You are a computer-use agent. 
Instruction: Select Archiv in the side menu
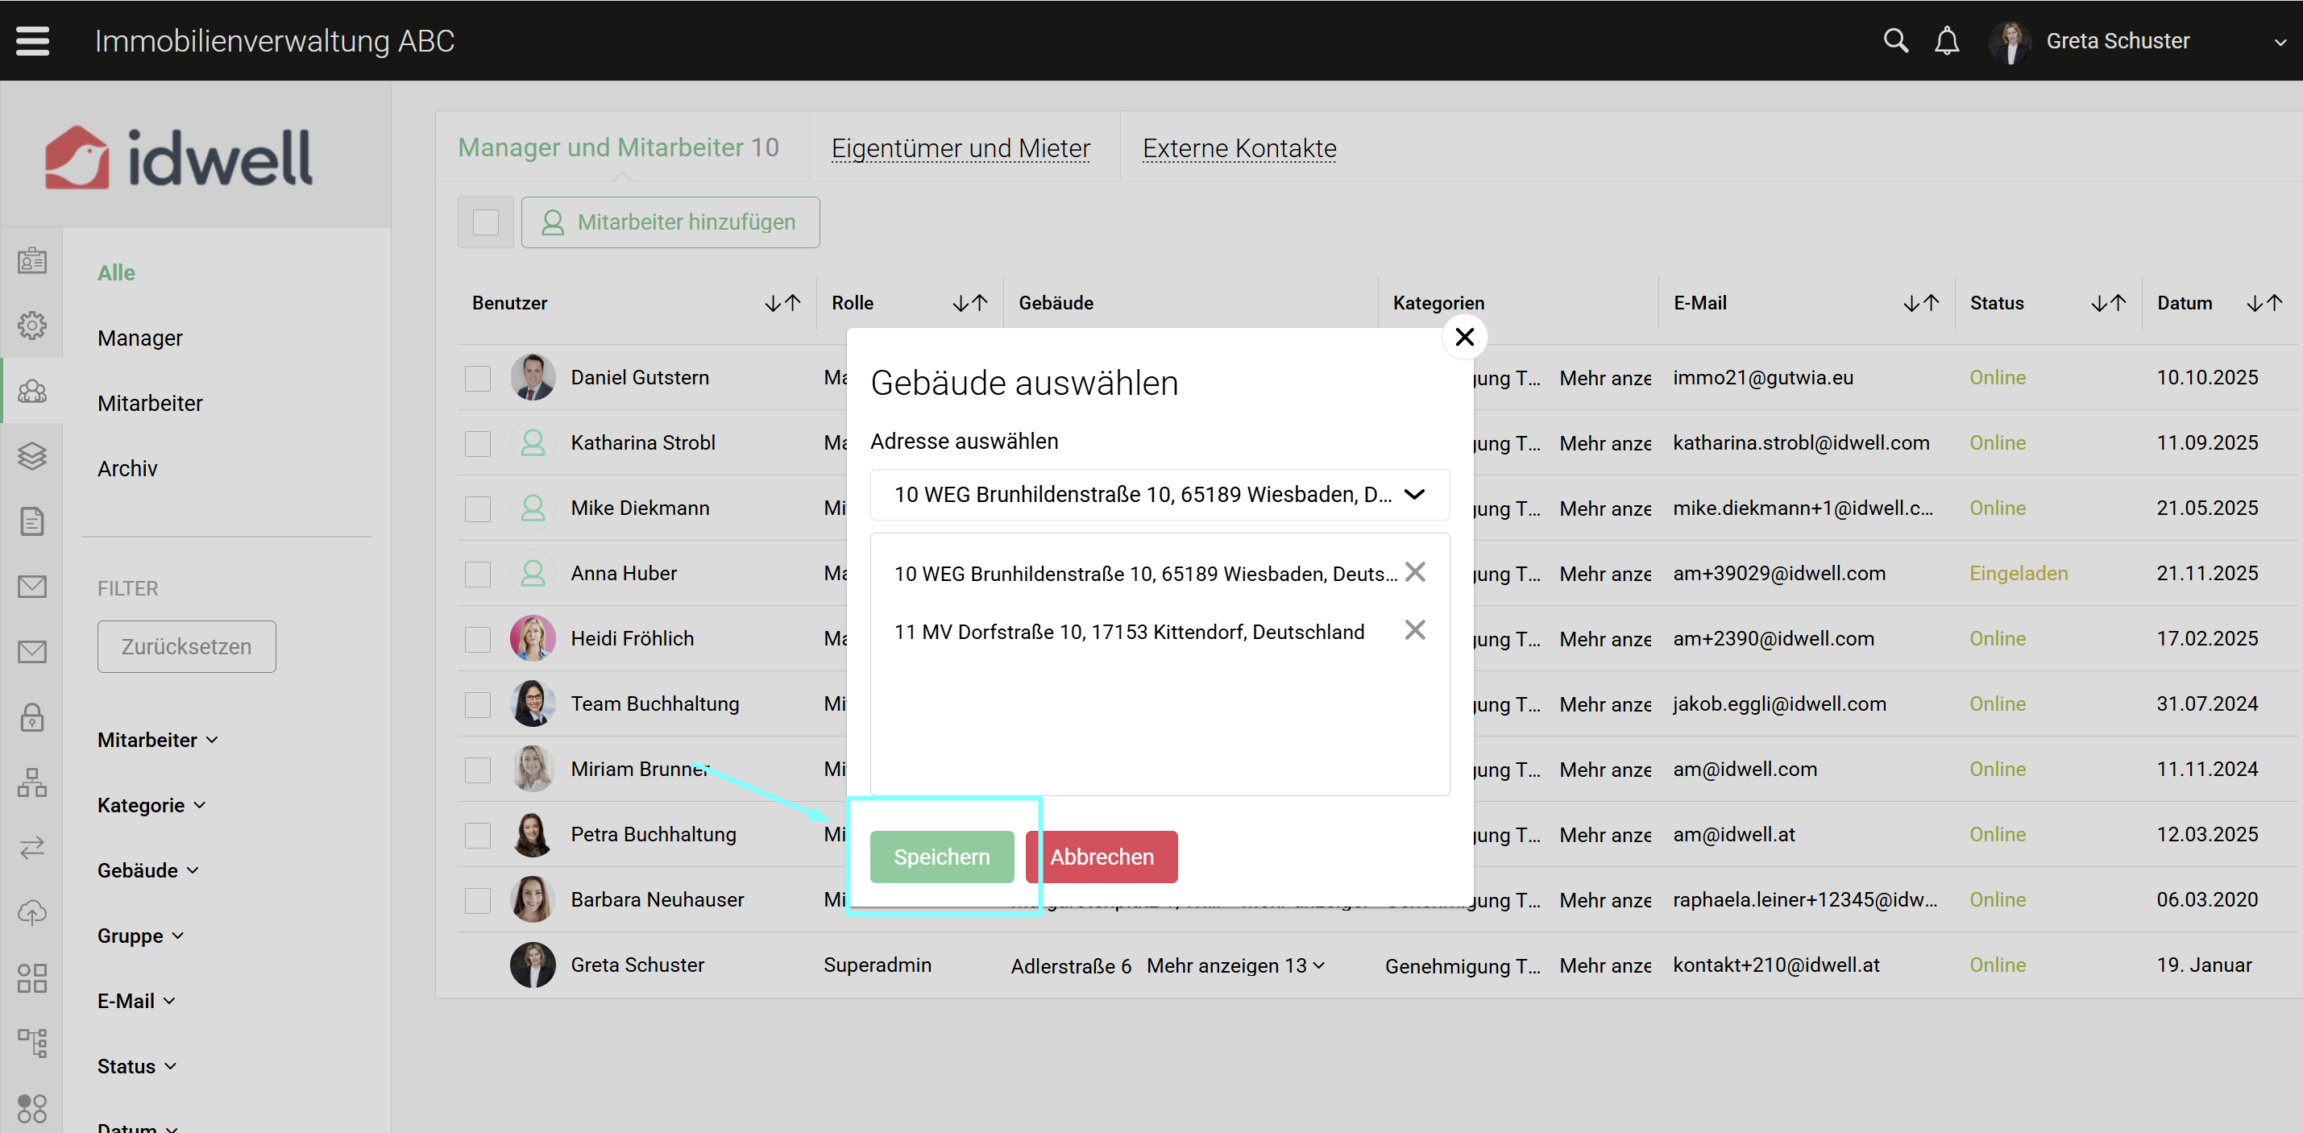pyautogui.click(x=127, y=468)
